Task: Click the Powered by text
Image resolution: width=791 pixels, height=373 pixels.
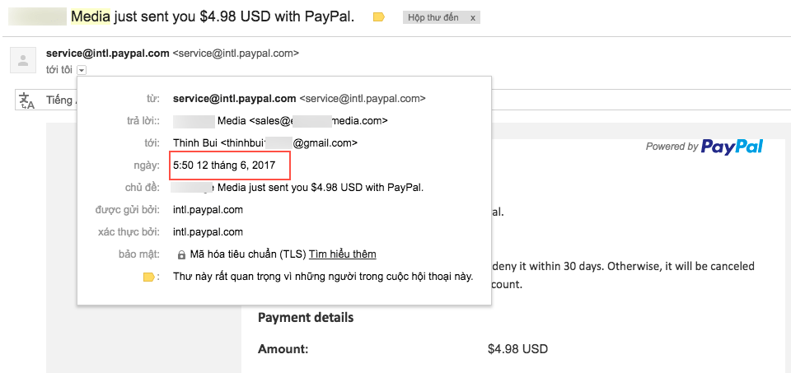Action: click(672, 147)
